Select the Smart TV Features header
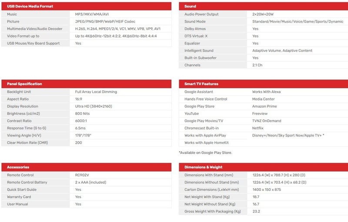348x222 pixels. pyautogui.click(x=201, y=84)
